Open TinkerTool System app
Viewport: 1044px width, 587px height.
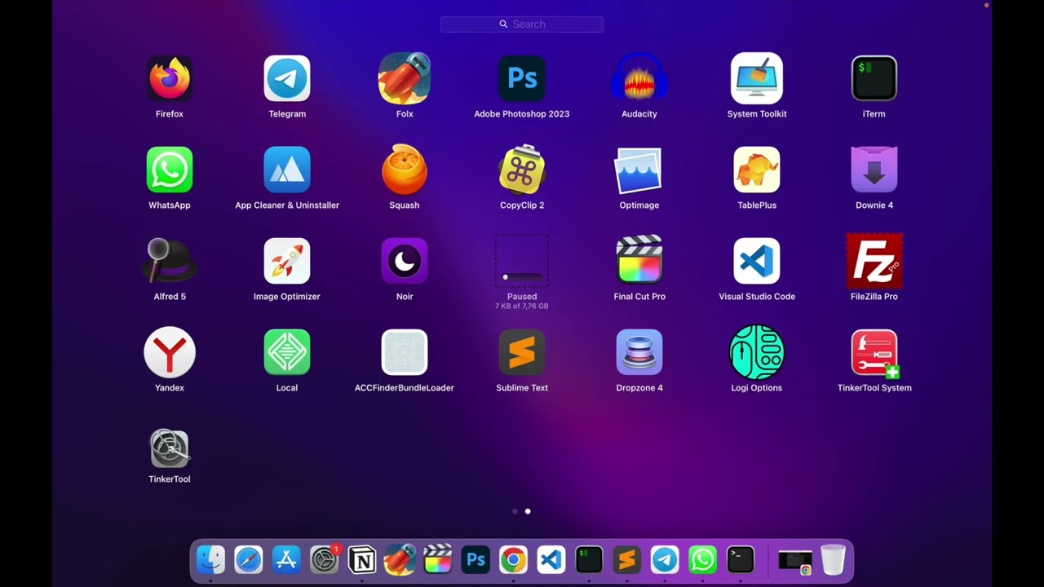click(874, 355)
